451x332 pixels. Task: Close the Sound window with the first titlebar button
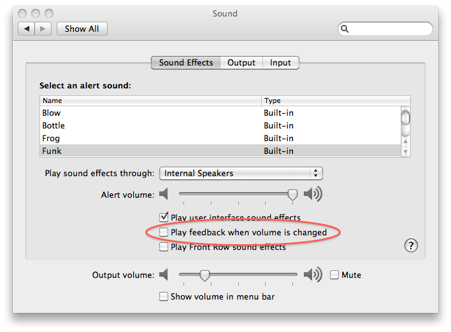[22, 13]
